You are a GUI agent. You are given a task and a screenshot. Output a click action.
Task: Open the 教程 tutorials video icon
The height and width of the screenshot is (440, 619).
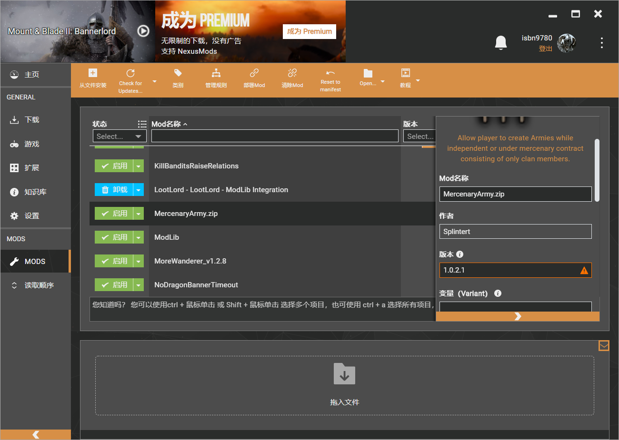coord(406,73)
